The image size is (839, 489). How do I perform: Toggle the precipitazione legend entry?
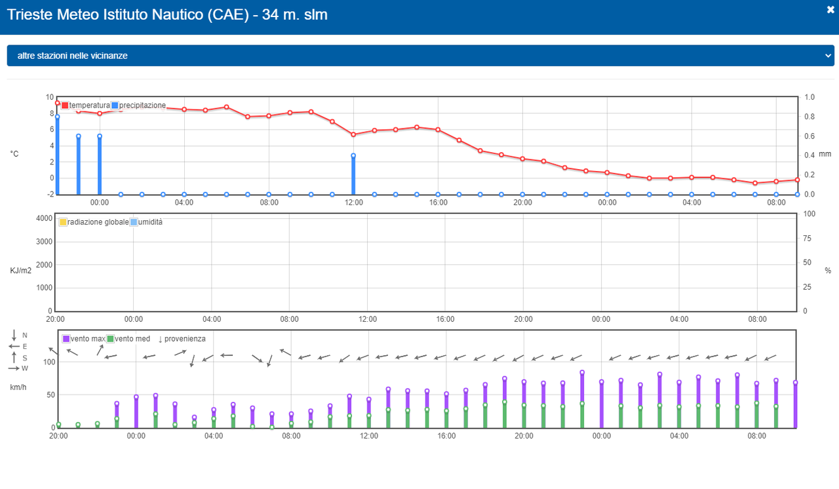pos(138,106)
